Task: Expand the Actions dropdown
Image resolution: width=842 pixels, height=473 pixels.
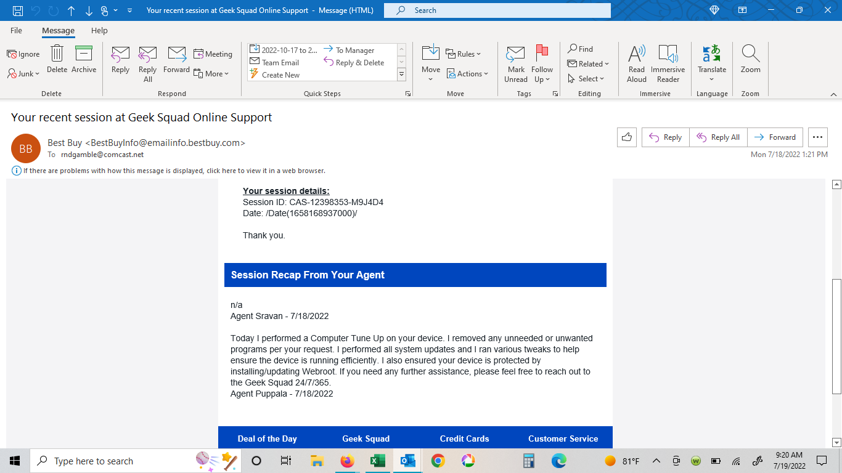Action: click(468, 73)
